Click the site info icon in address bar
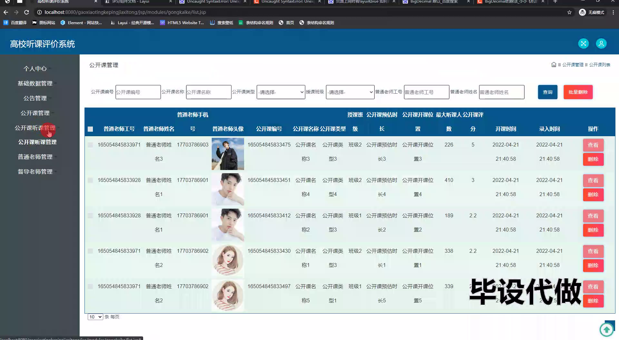This screenshot has width=619, height=340. (x=39, y=12)
